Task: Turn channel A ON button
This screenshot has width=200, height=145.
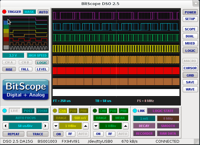Action: click(x=59, y=134)
